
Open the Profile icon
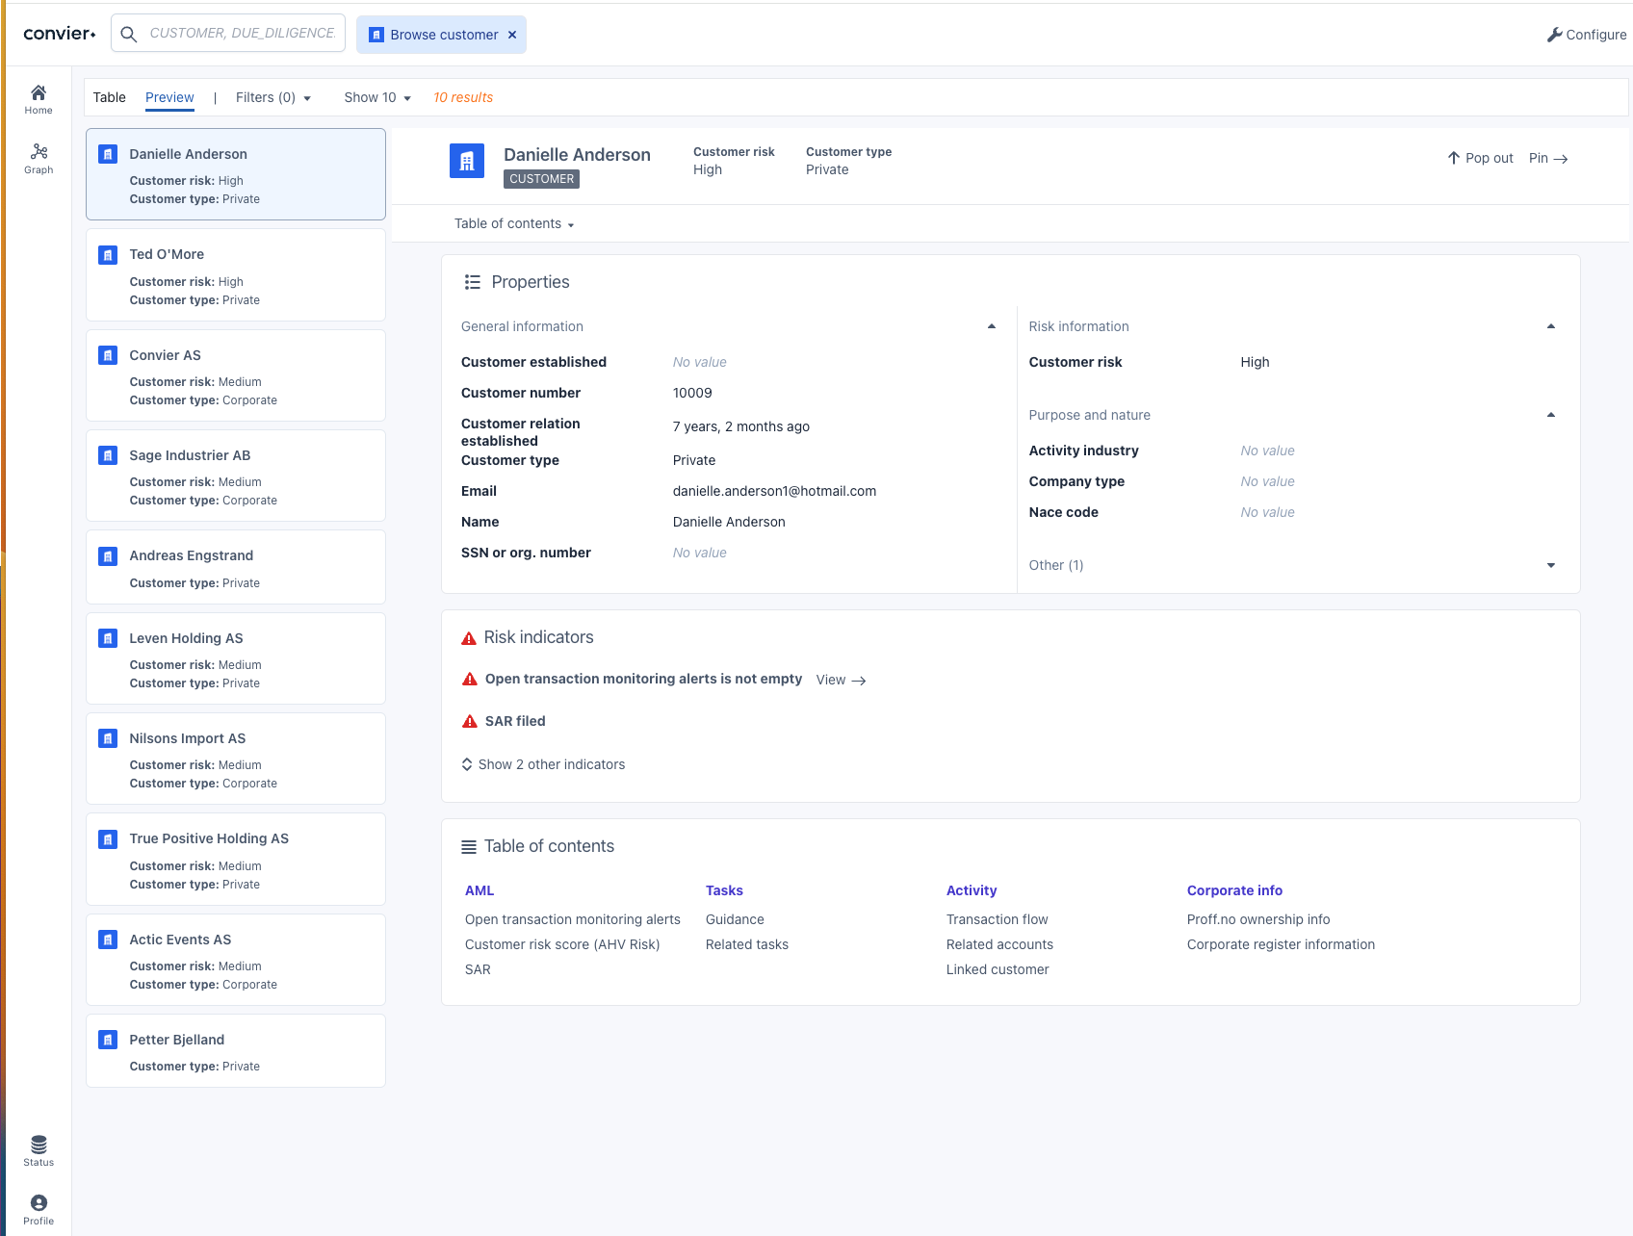[39, 1203]
